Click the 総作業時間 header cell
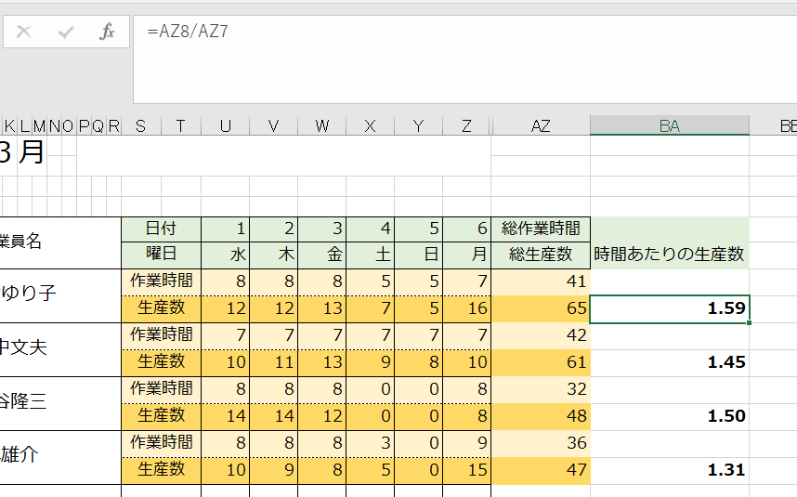797x497 pixels. (541, 228)
